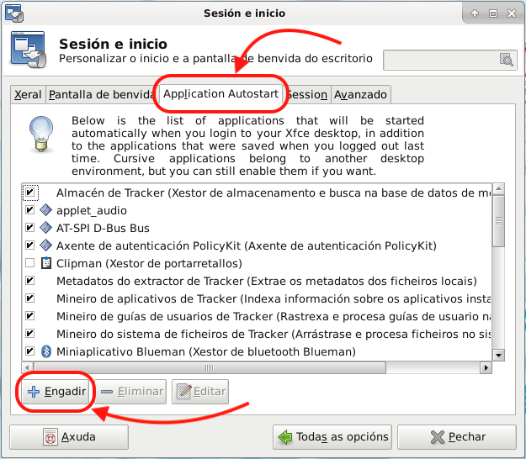Disable Miniaplicativo Blueman autostart checkbox
526x459 pixels.
pos(30,351)
